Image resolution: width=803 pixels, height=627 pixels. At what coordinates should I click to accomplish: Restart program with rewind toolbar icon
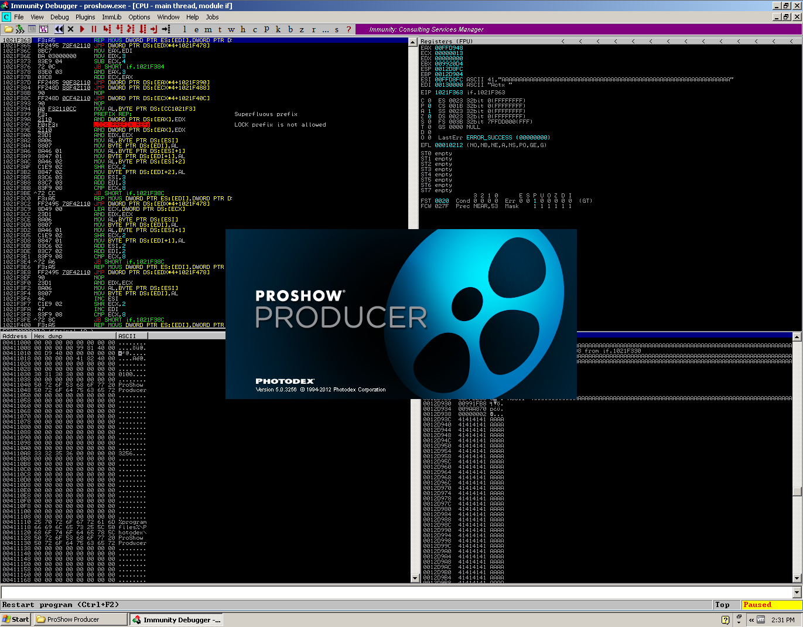[59, 29]
